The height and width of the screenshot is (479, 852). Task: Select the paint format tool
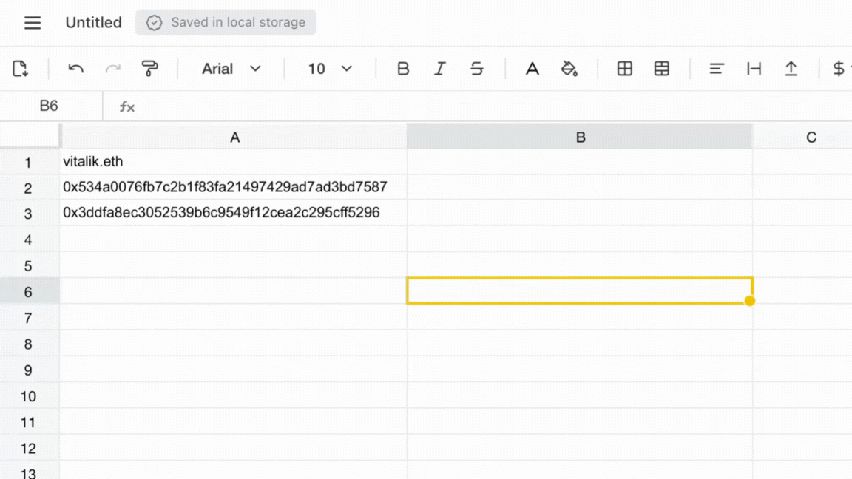click(150, 68)
